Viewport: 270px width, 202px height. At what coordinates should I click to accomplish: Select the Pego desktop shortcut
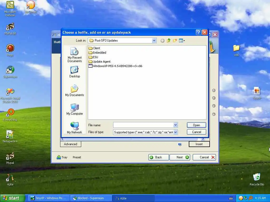point(10,50)
